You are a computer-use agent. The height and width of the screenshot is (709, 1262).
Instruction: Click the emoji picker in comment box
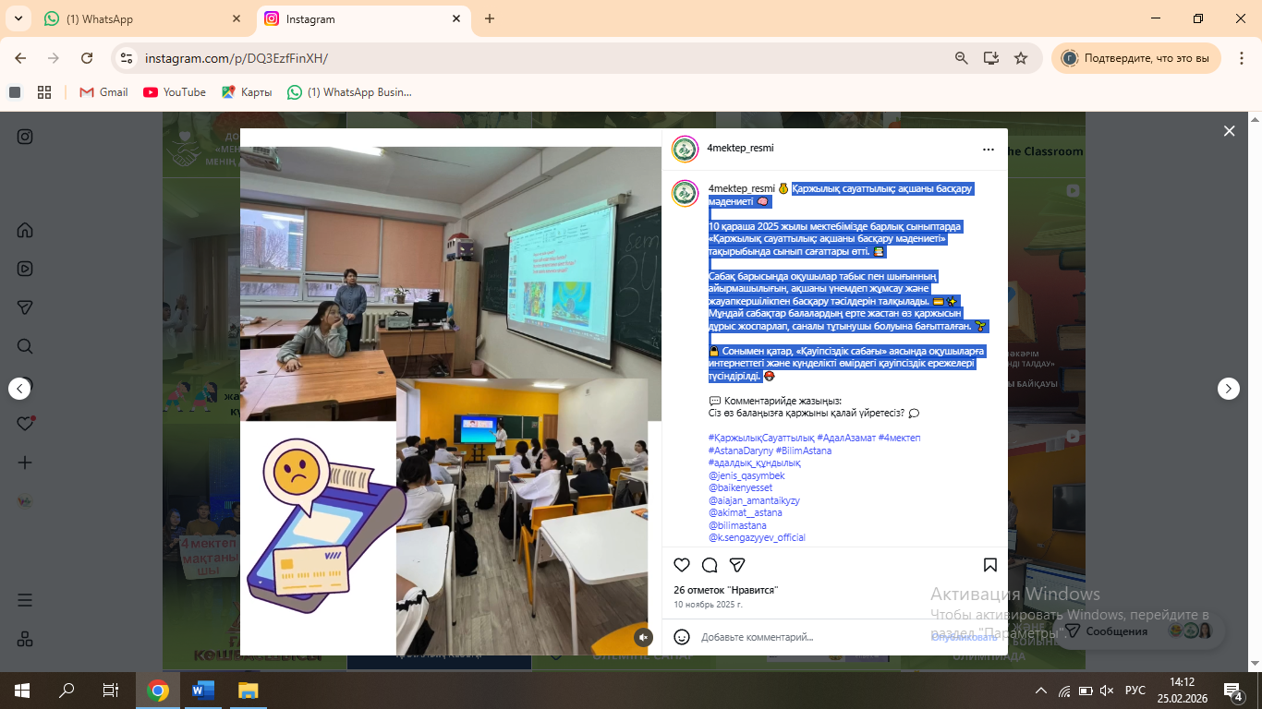(682, 637)
